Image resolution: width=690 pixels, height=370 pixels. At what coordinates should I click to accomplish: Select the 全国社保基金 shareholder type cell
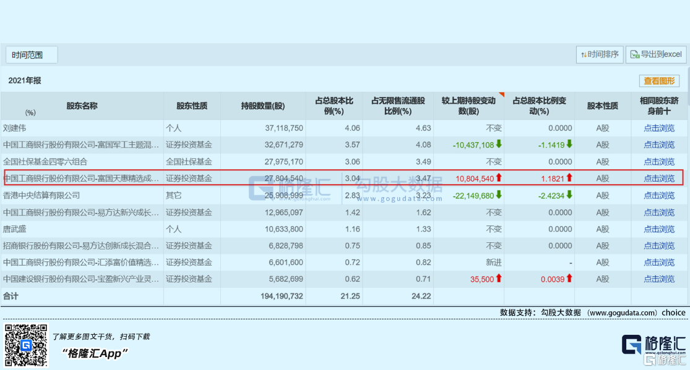189,162
